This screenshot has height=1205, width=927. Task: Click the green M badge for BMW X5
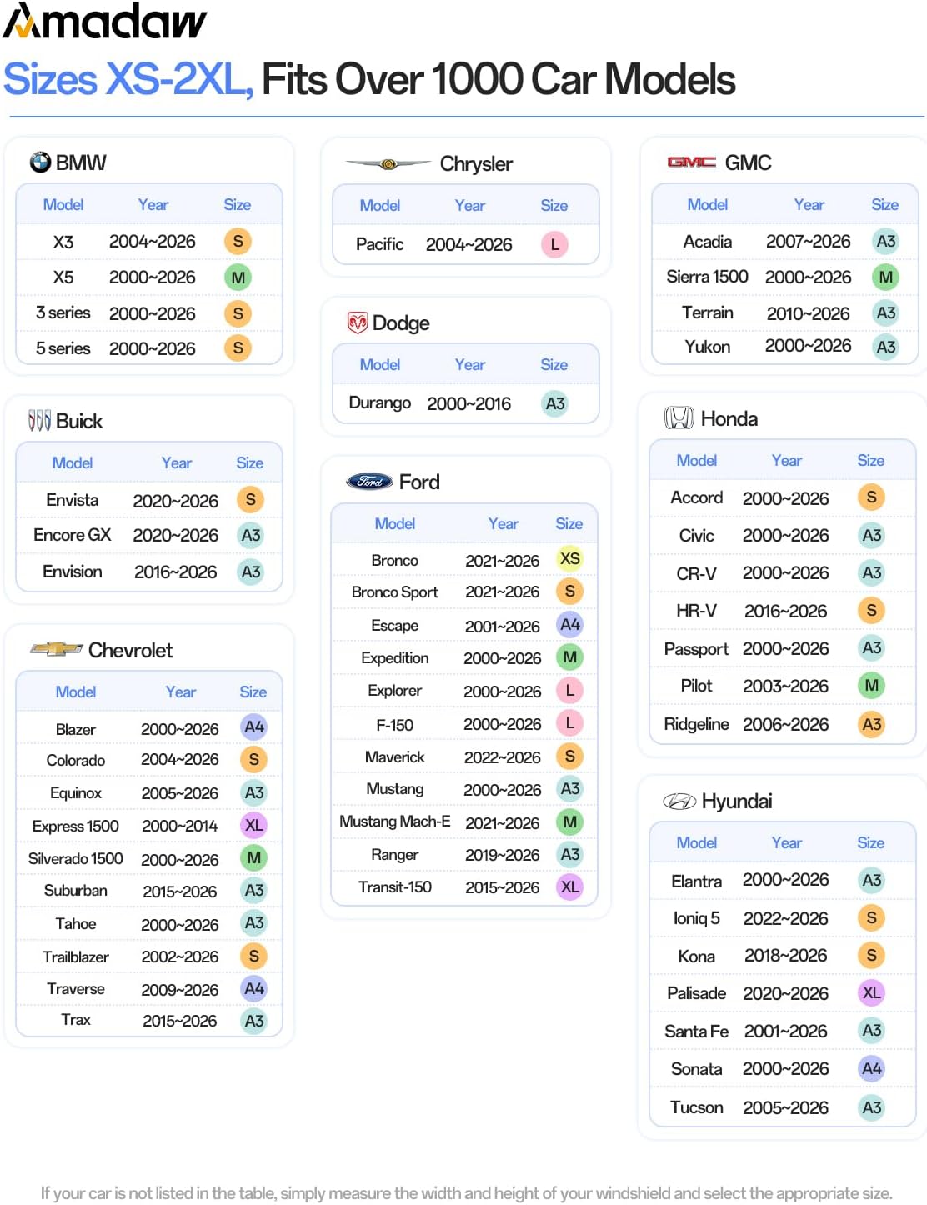click(x=238, y=277)
